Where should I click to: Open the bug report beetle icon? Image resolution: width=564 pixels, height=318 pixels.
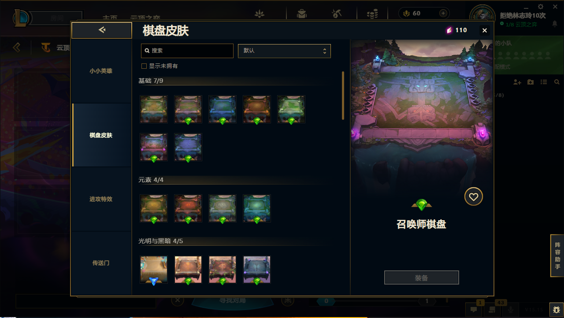[557, 309]
